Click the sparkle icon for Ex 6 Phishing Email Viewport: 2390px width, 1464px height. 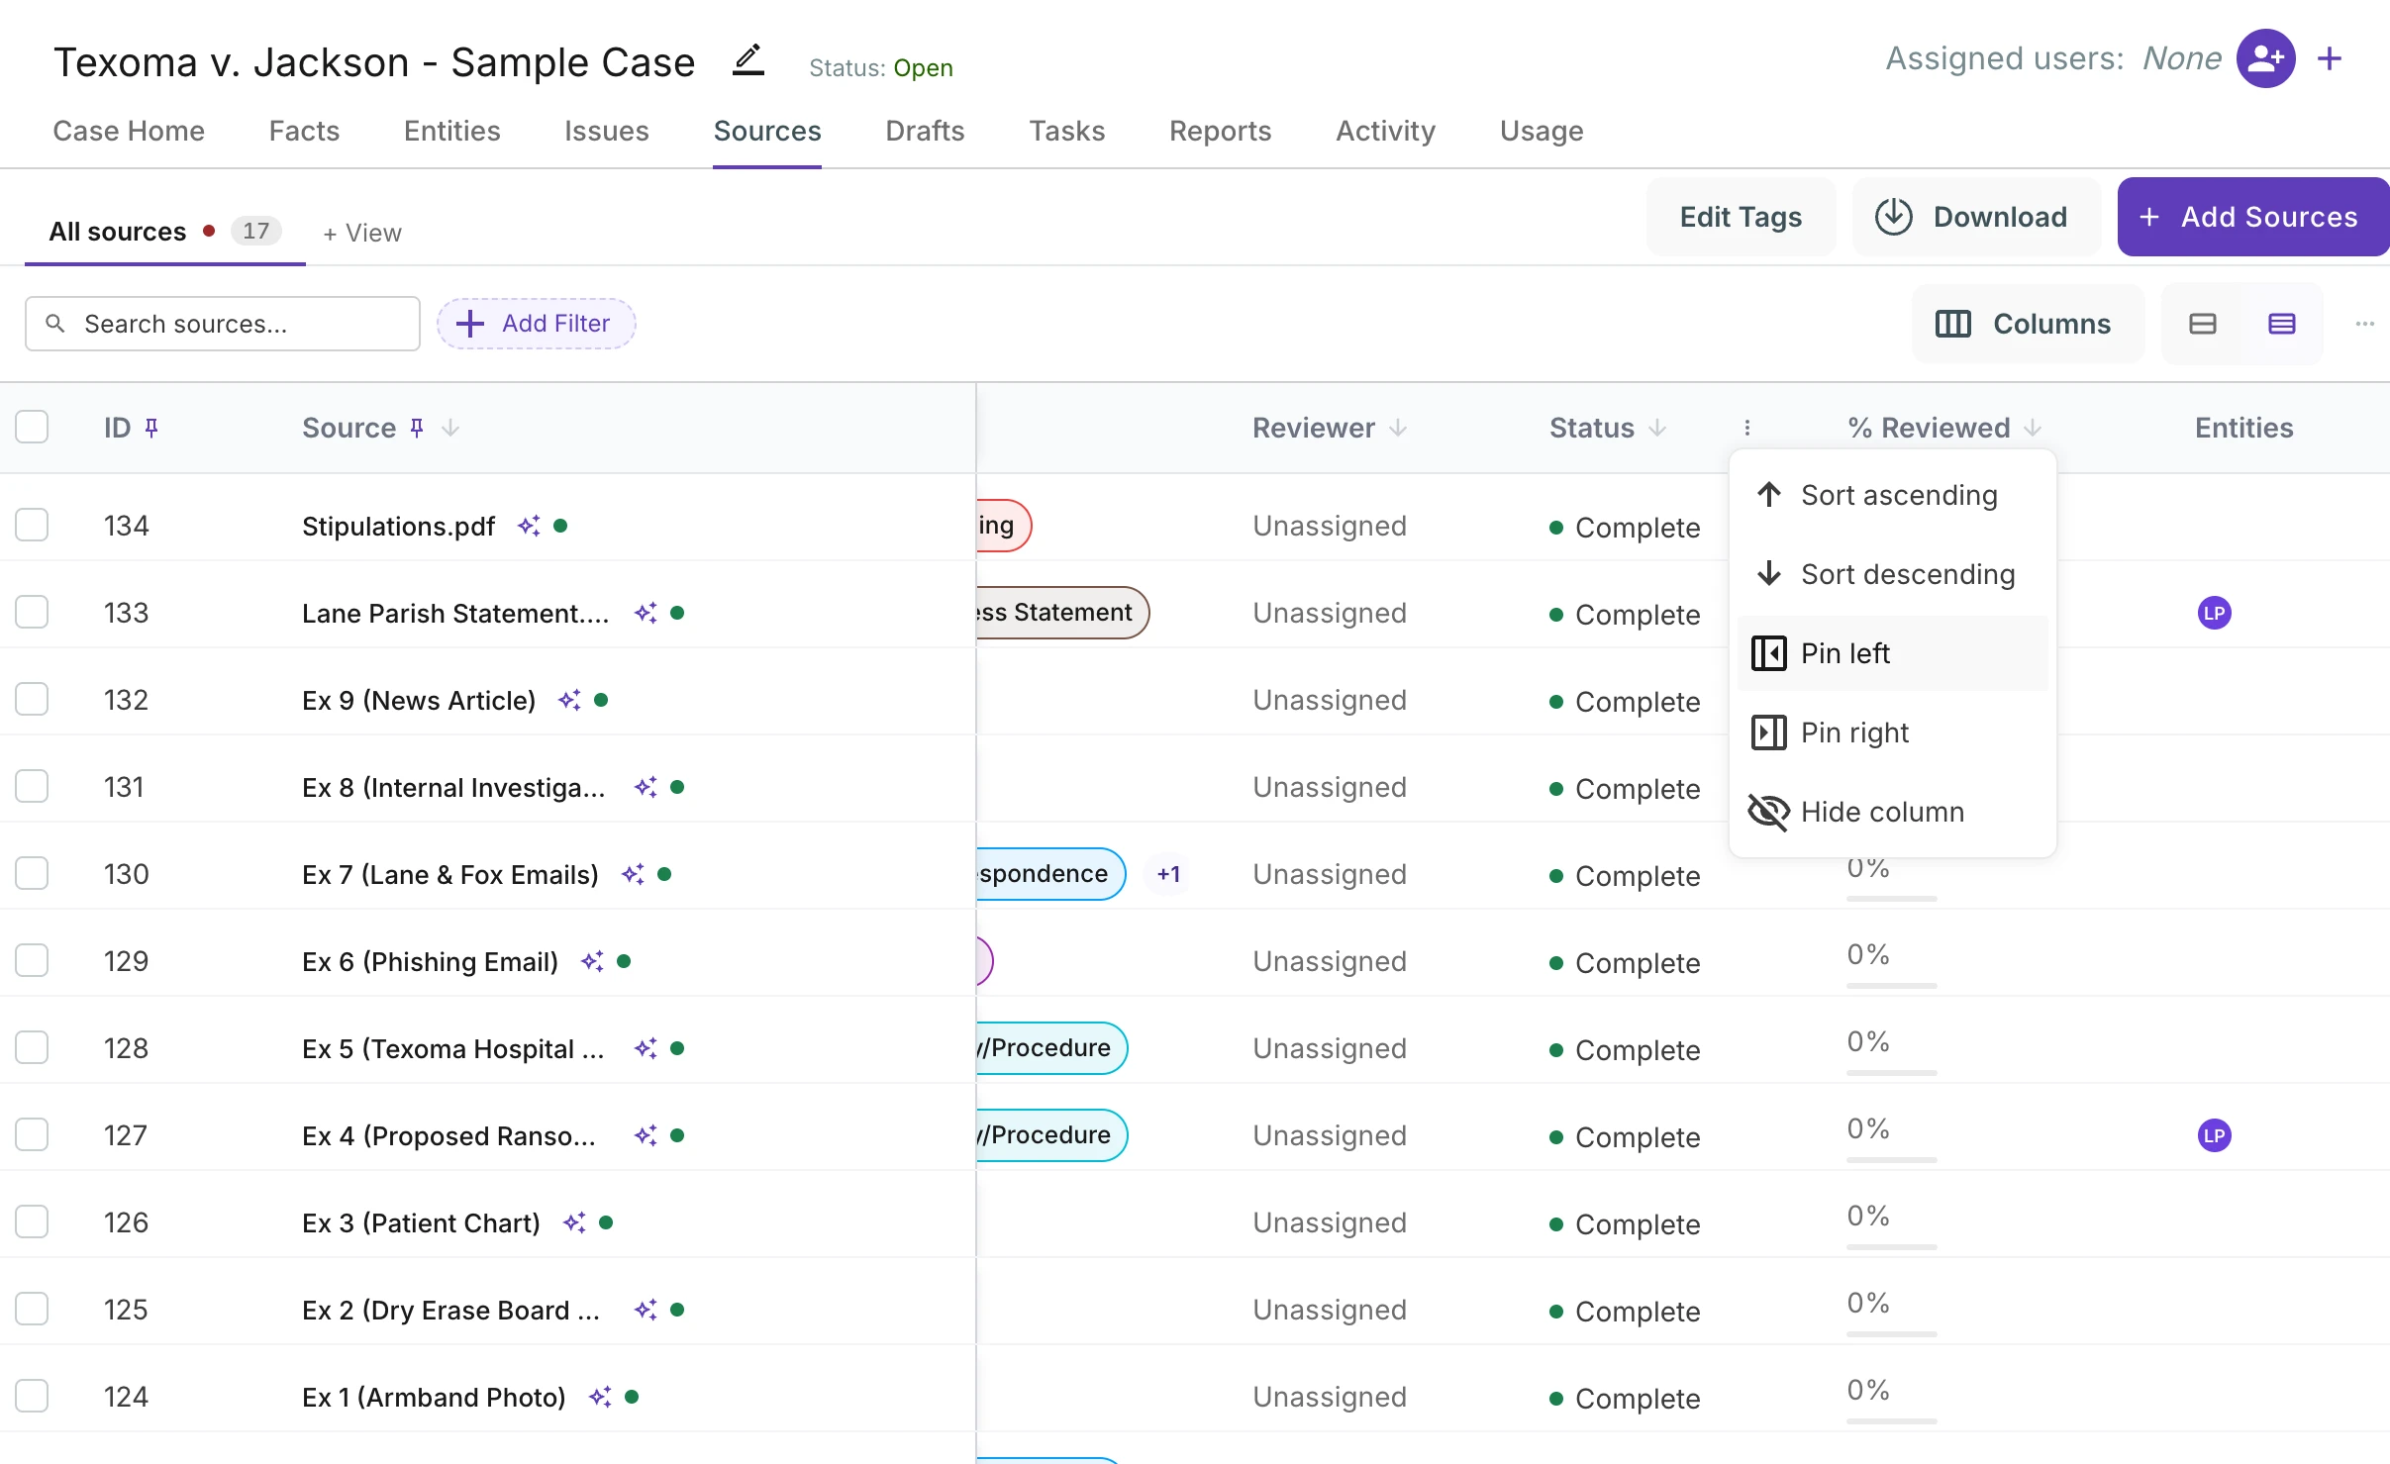[x=592, y=961]
